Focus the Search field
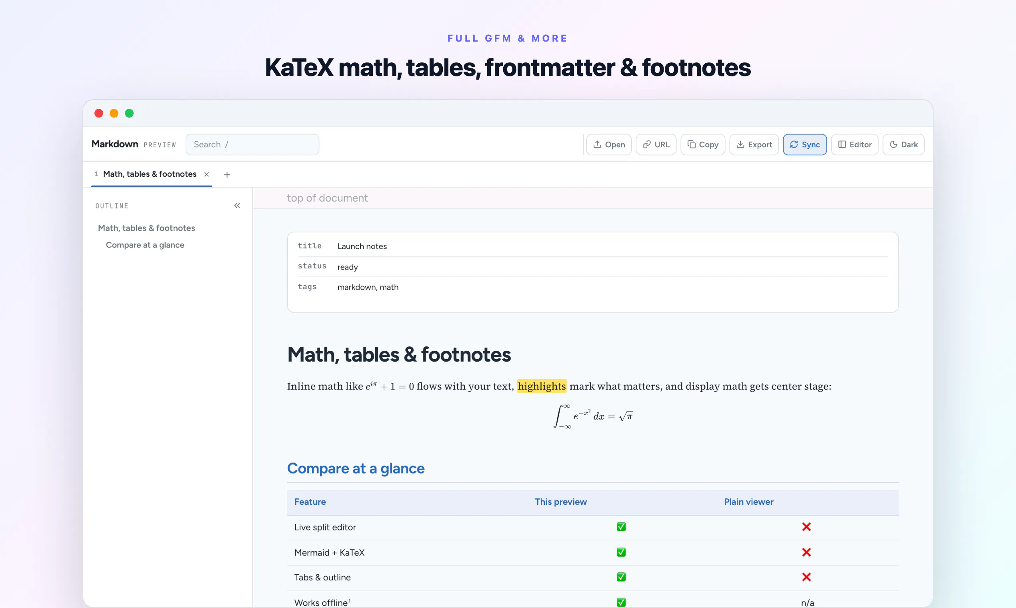1016x608 pixels. (252, 145)
